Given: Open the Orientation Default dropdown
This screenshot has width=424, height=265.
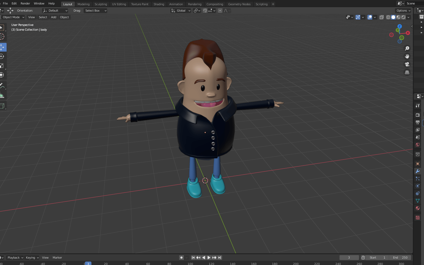Looking at the screenshot, I should click(x=55, y=10).
